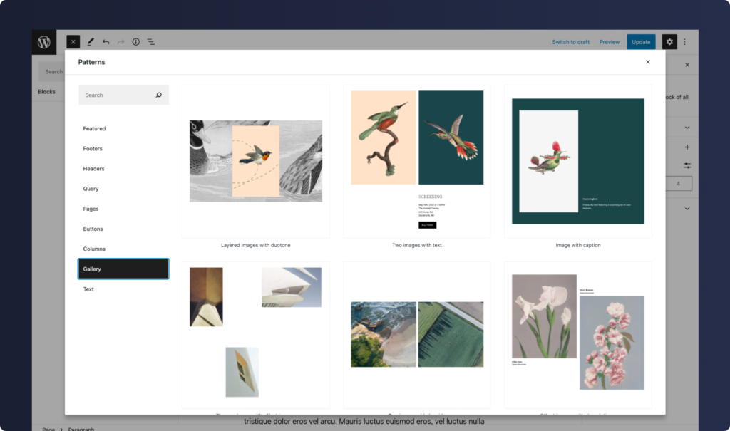Insert the two aerial landscape images pattern
Viewport: 730px width, 431px height.
tap(416, 335)
